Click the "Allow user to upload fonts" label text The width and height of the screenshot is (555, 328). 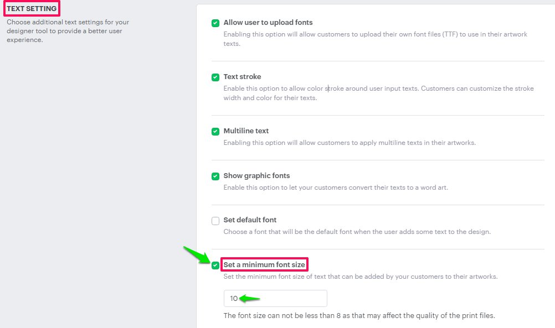click(x=268, y=23)
